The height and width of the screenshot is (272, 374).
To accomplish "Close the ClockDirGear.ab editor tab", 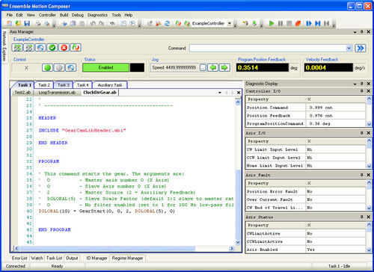I will (x=239, y=93).
